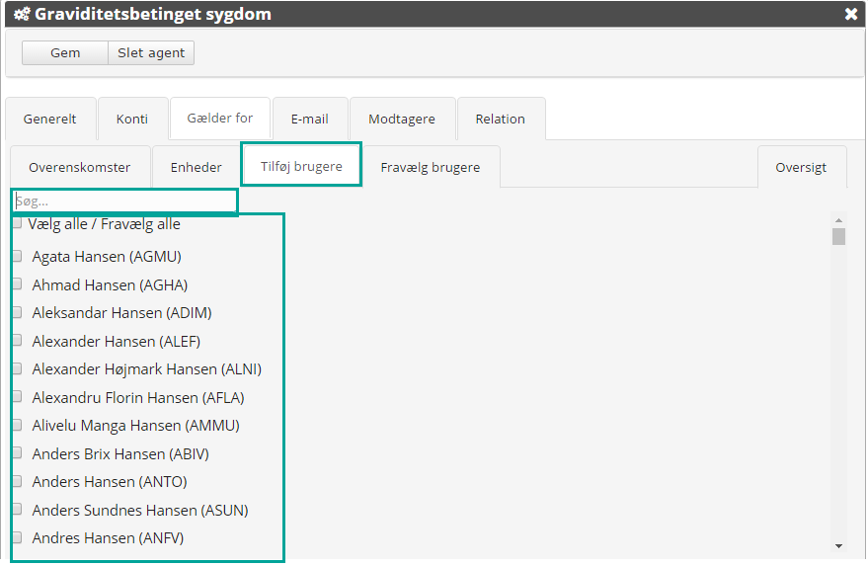Click the Slet agent button

tap(151, 53)
